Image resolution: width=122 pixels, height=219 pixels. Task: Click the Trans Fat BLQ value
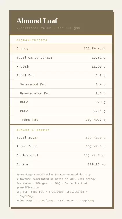(x=96, y=120)
